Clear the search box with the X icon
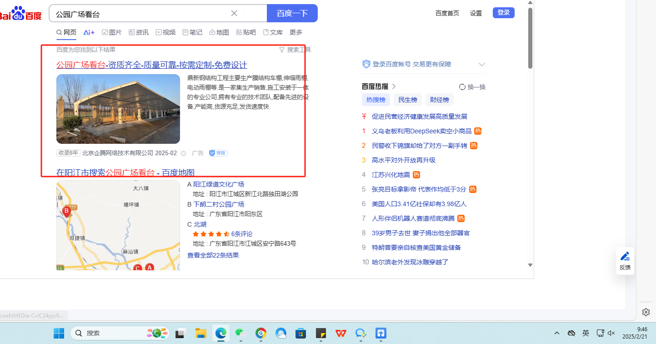656x344 pixels. [234, 13]
